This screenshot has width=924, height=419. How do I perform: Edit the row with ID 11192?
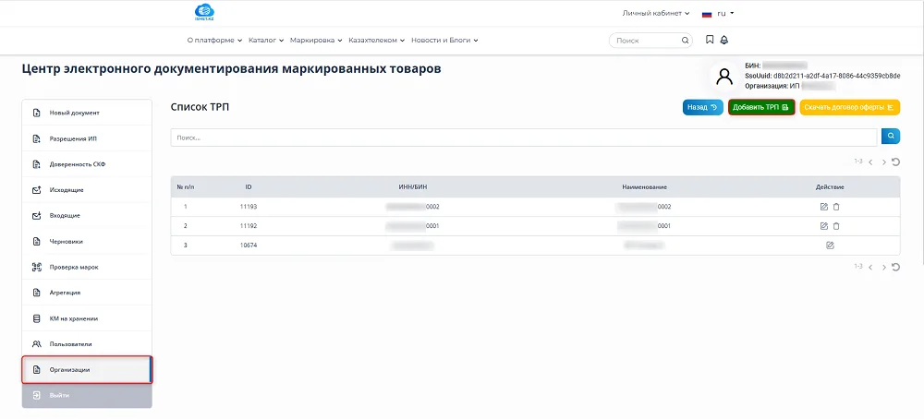click(x=824, y=226)
